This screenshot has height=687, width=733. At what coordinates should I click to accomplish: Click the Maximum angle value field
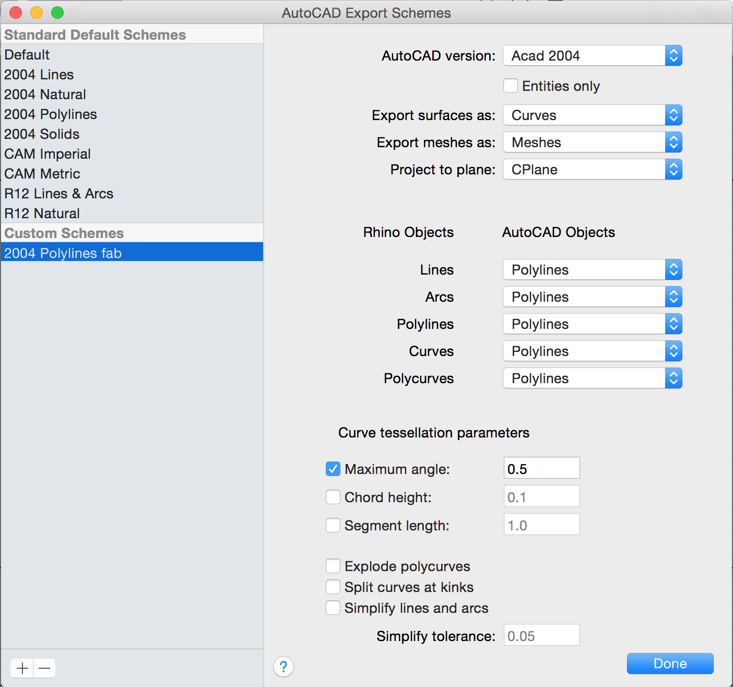pos(541,468)
